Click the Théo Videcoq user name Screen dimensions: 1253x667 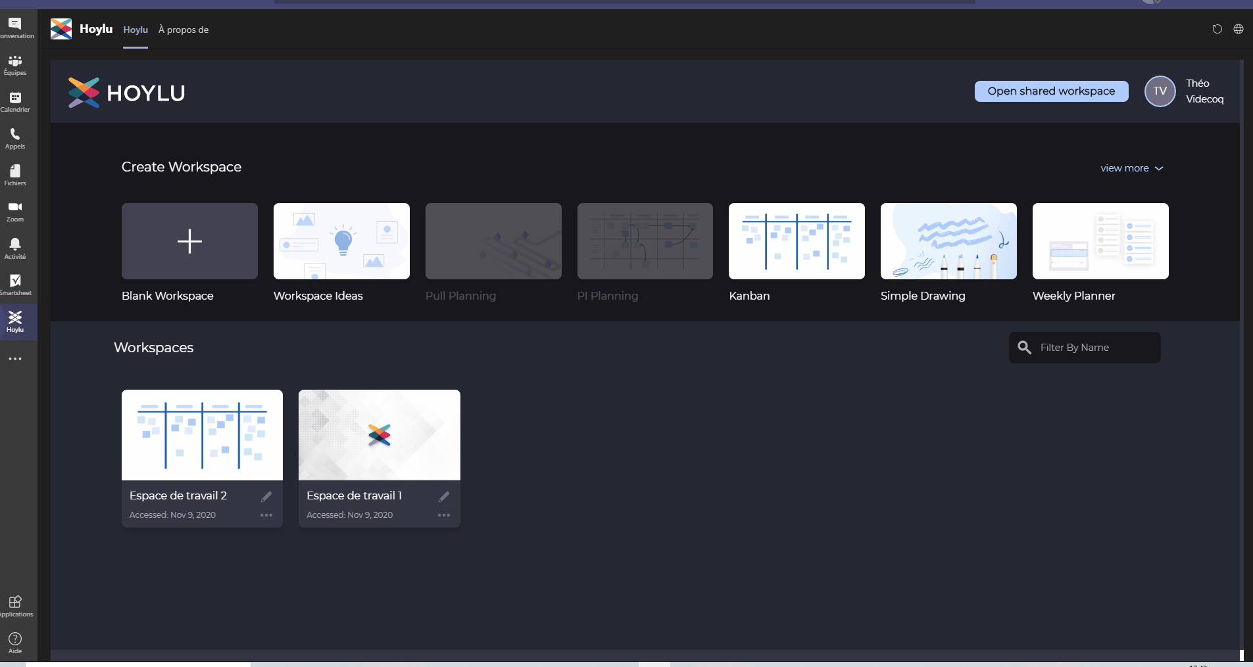[x=1205, y=91]
